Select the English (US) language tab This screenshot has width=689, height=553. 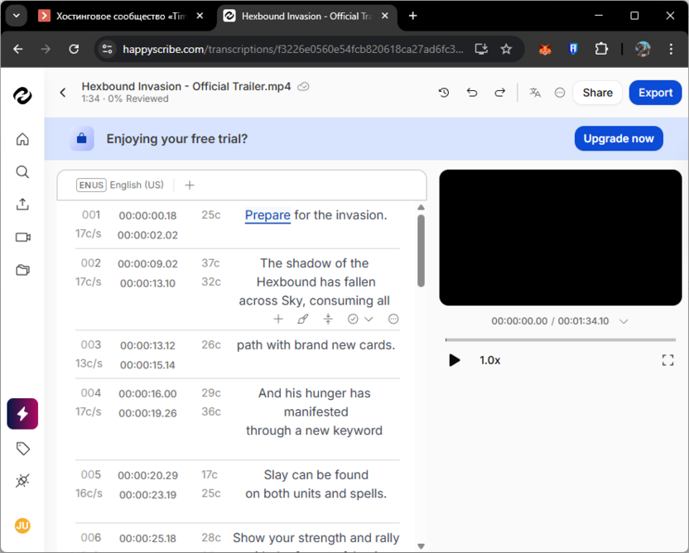click(x=120, y=185)
